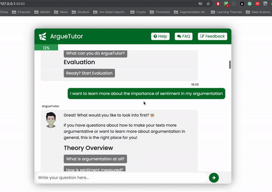Choose "How is sentiment measured?" option
Image resolution: width=272 pixels, height=192 pixels.
[x=94, y=169]
